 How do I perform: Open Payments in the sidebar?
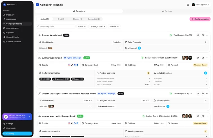pos(17,32)
